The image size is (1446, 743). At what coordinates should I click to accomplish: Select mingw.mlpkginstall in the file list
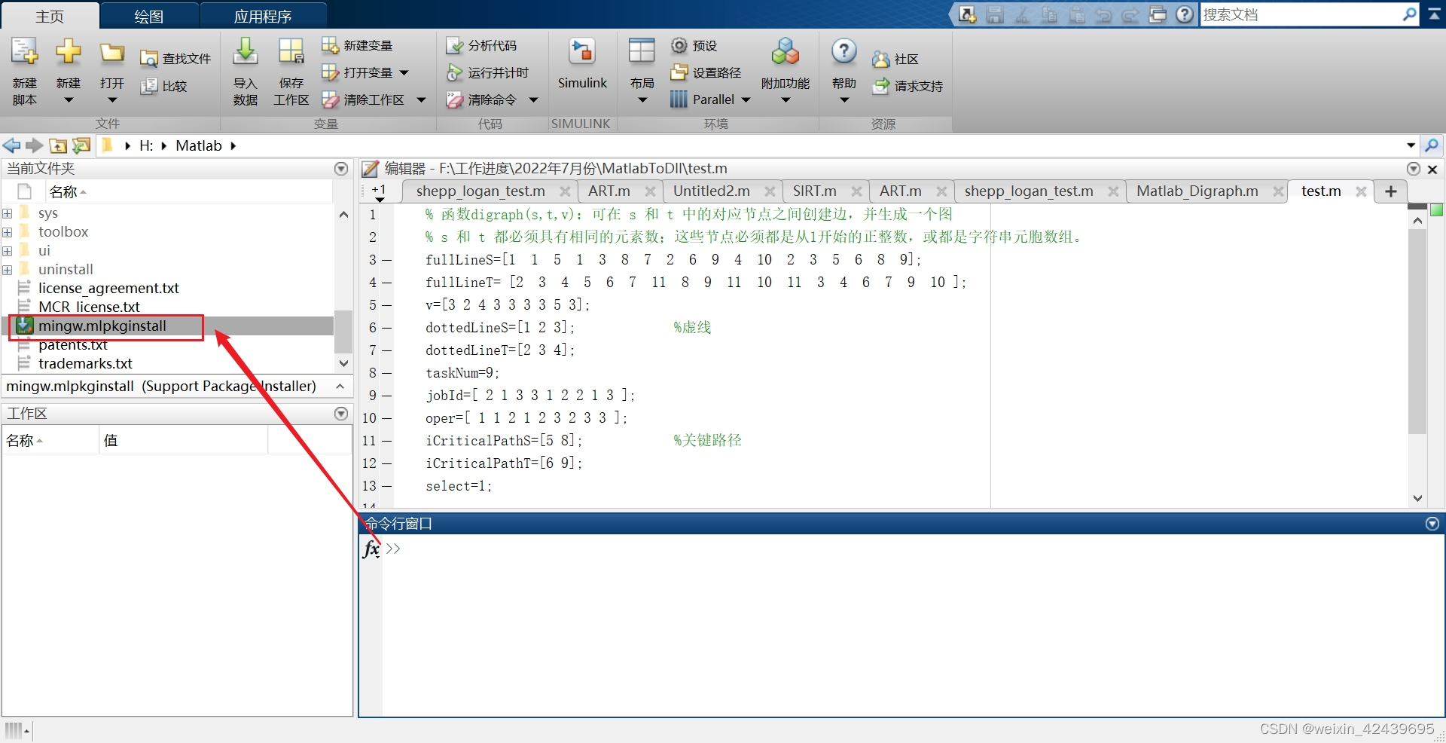[102, 326]
